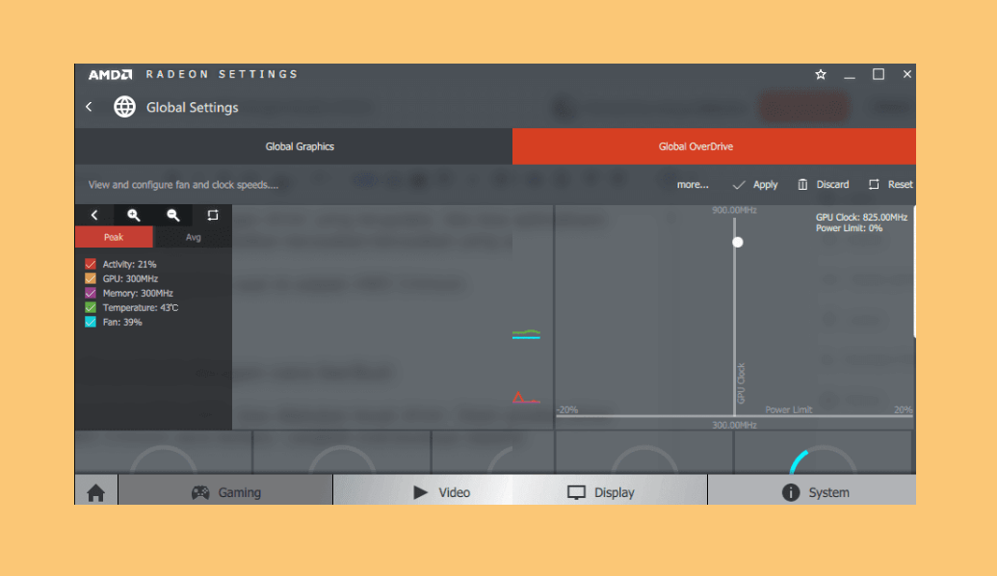
Task: Click the Global Settings globe icon
Action: pyautogui.click(x=124, y=107)
